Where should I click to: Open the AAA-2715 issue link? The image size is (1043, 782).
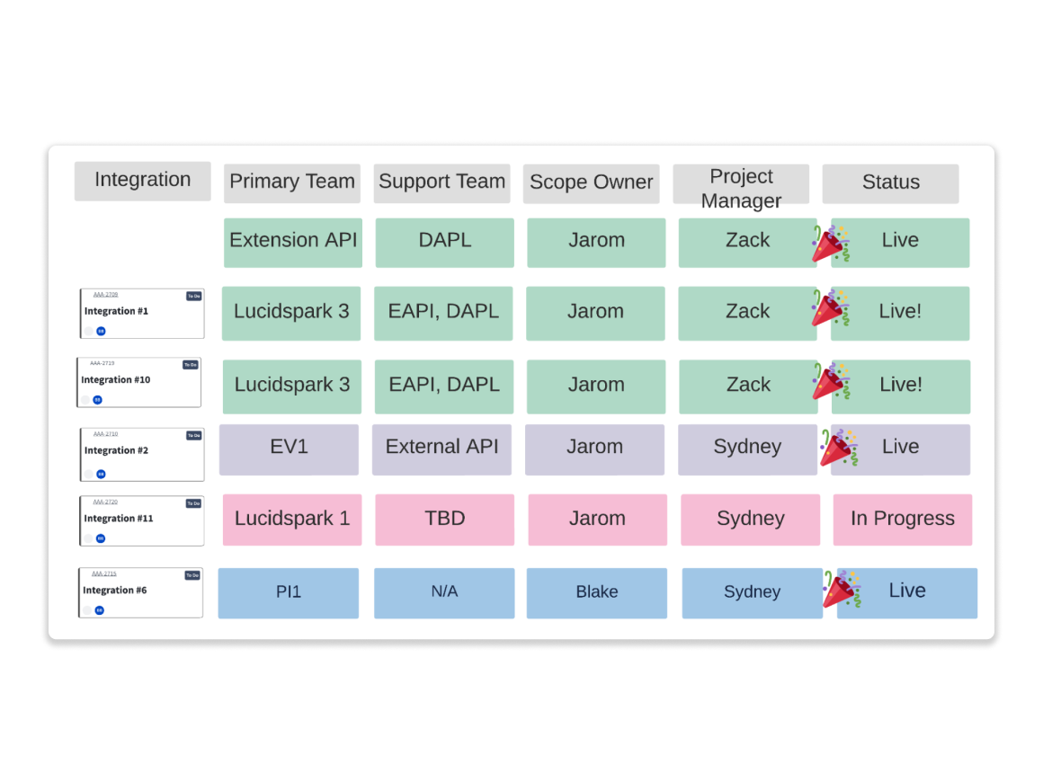(x=104, y=573)
